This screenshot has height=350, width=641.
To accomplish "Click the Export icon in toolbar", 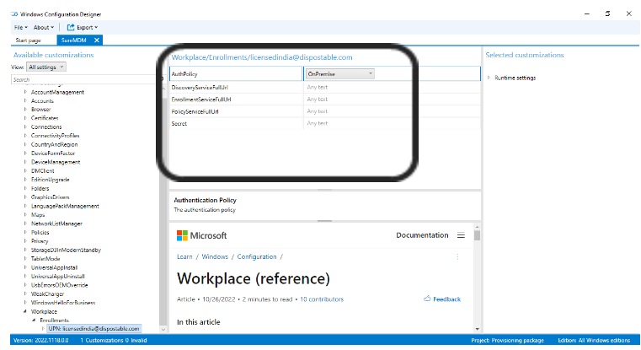I will (71, 28).
